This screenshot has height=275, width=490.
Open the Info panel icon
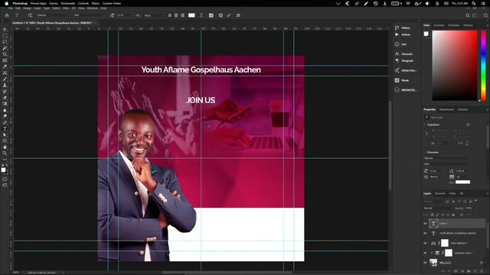click(397, 44)
